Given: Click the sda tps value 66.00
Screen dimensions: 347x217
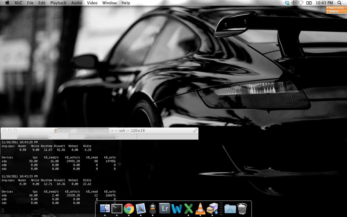Looking at the screenshot, I should [x=33, y=195].
